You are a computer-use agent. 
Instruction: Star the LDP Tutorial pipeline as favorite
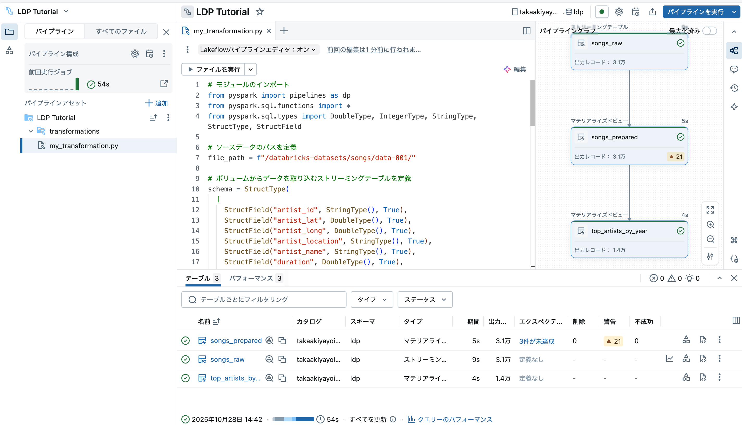[259, 12]
